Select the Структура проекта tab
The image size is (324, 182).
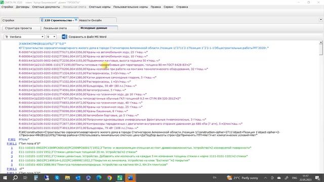(21, 28)
